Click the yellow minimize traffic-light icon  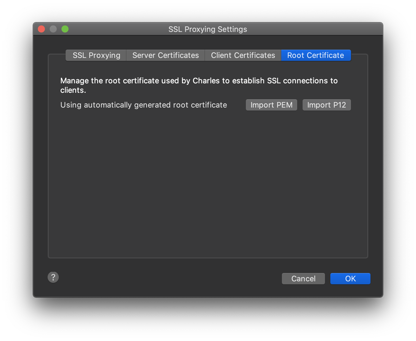[x=53, y=29]
